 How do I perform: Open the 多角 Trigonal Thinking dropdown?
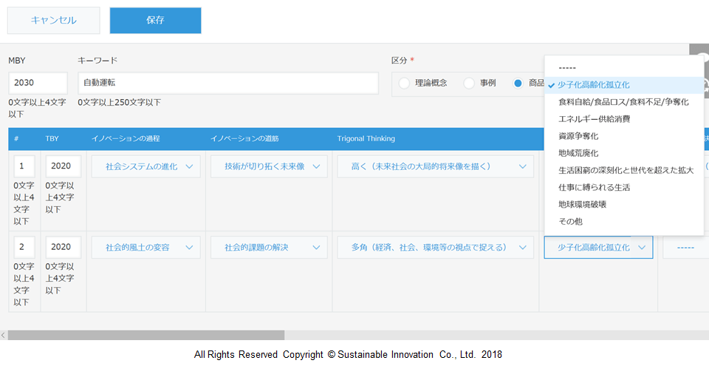435,247
